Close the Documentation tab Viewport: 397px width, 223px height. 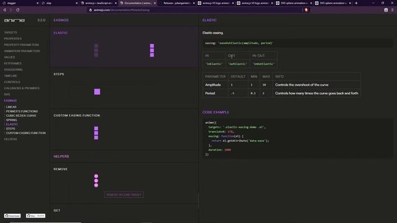point(155,3)
